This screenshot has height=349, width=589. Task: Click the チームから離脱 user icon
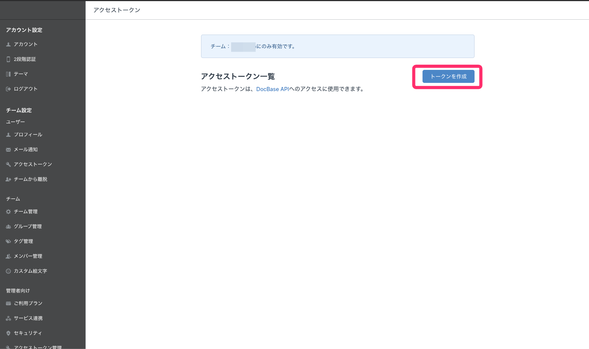coord(8,179)
